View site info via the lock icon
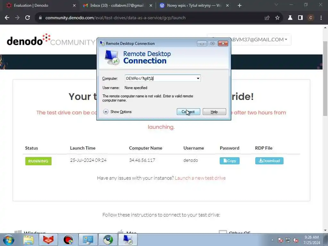Image resolution: width=328 pixels, height=246 pixels. tap(40, 18)
